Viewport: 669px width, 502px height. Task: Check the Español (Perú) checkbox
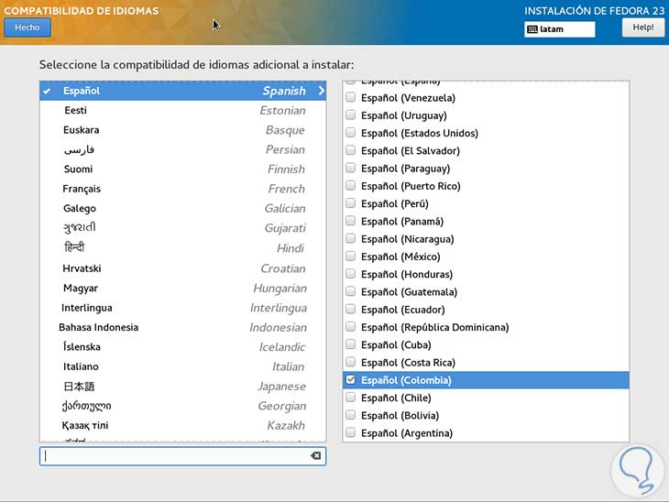(x=350, y=203)
